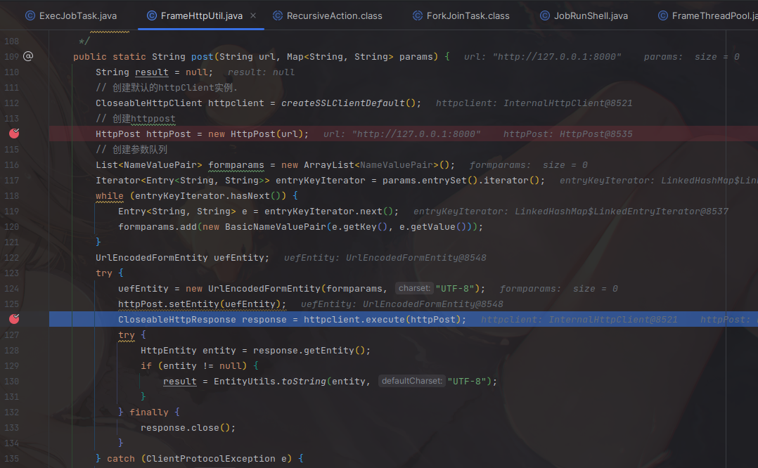
Task: Click FrameThreadPool.java class icon
Action: click(663, 16)
